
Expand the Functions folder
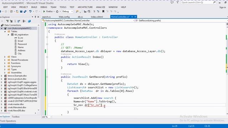click(x=5, y=63)
